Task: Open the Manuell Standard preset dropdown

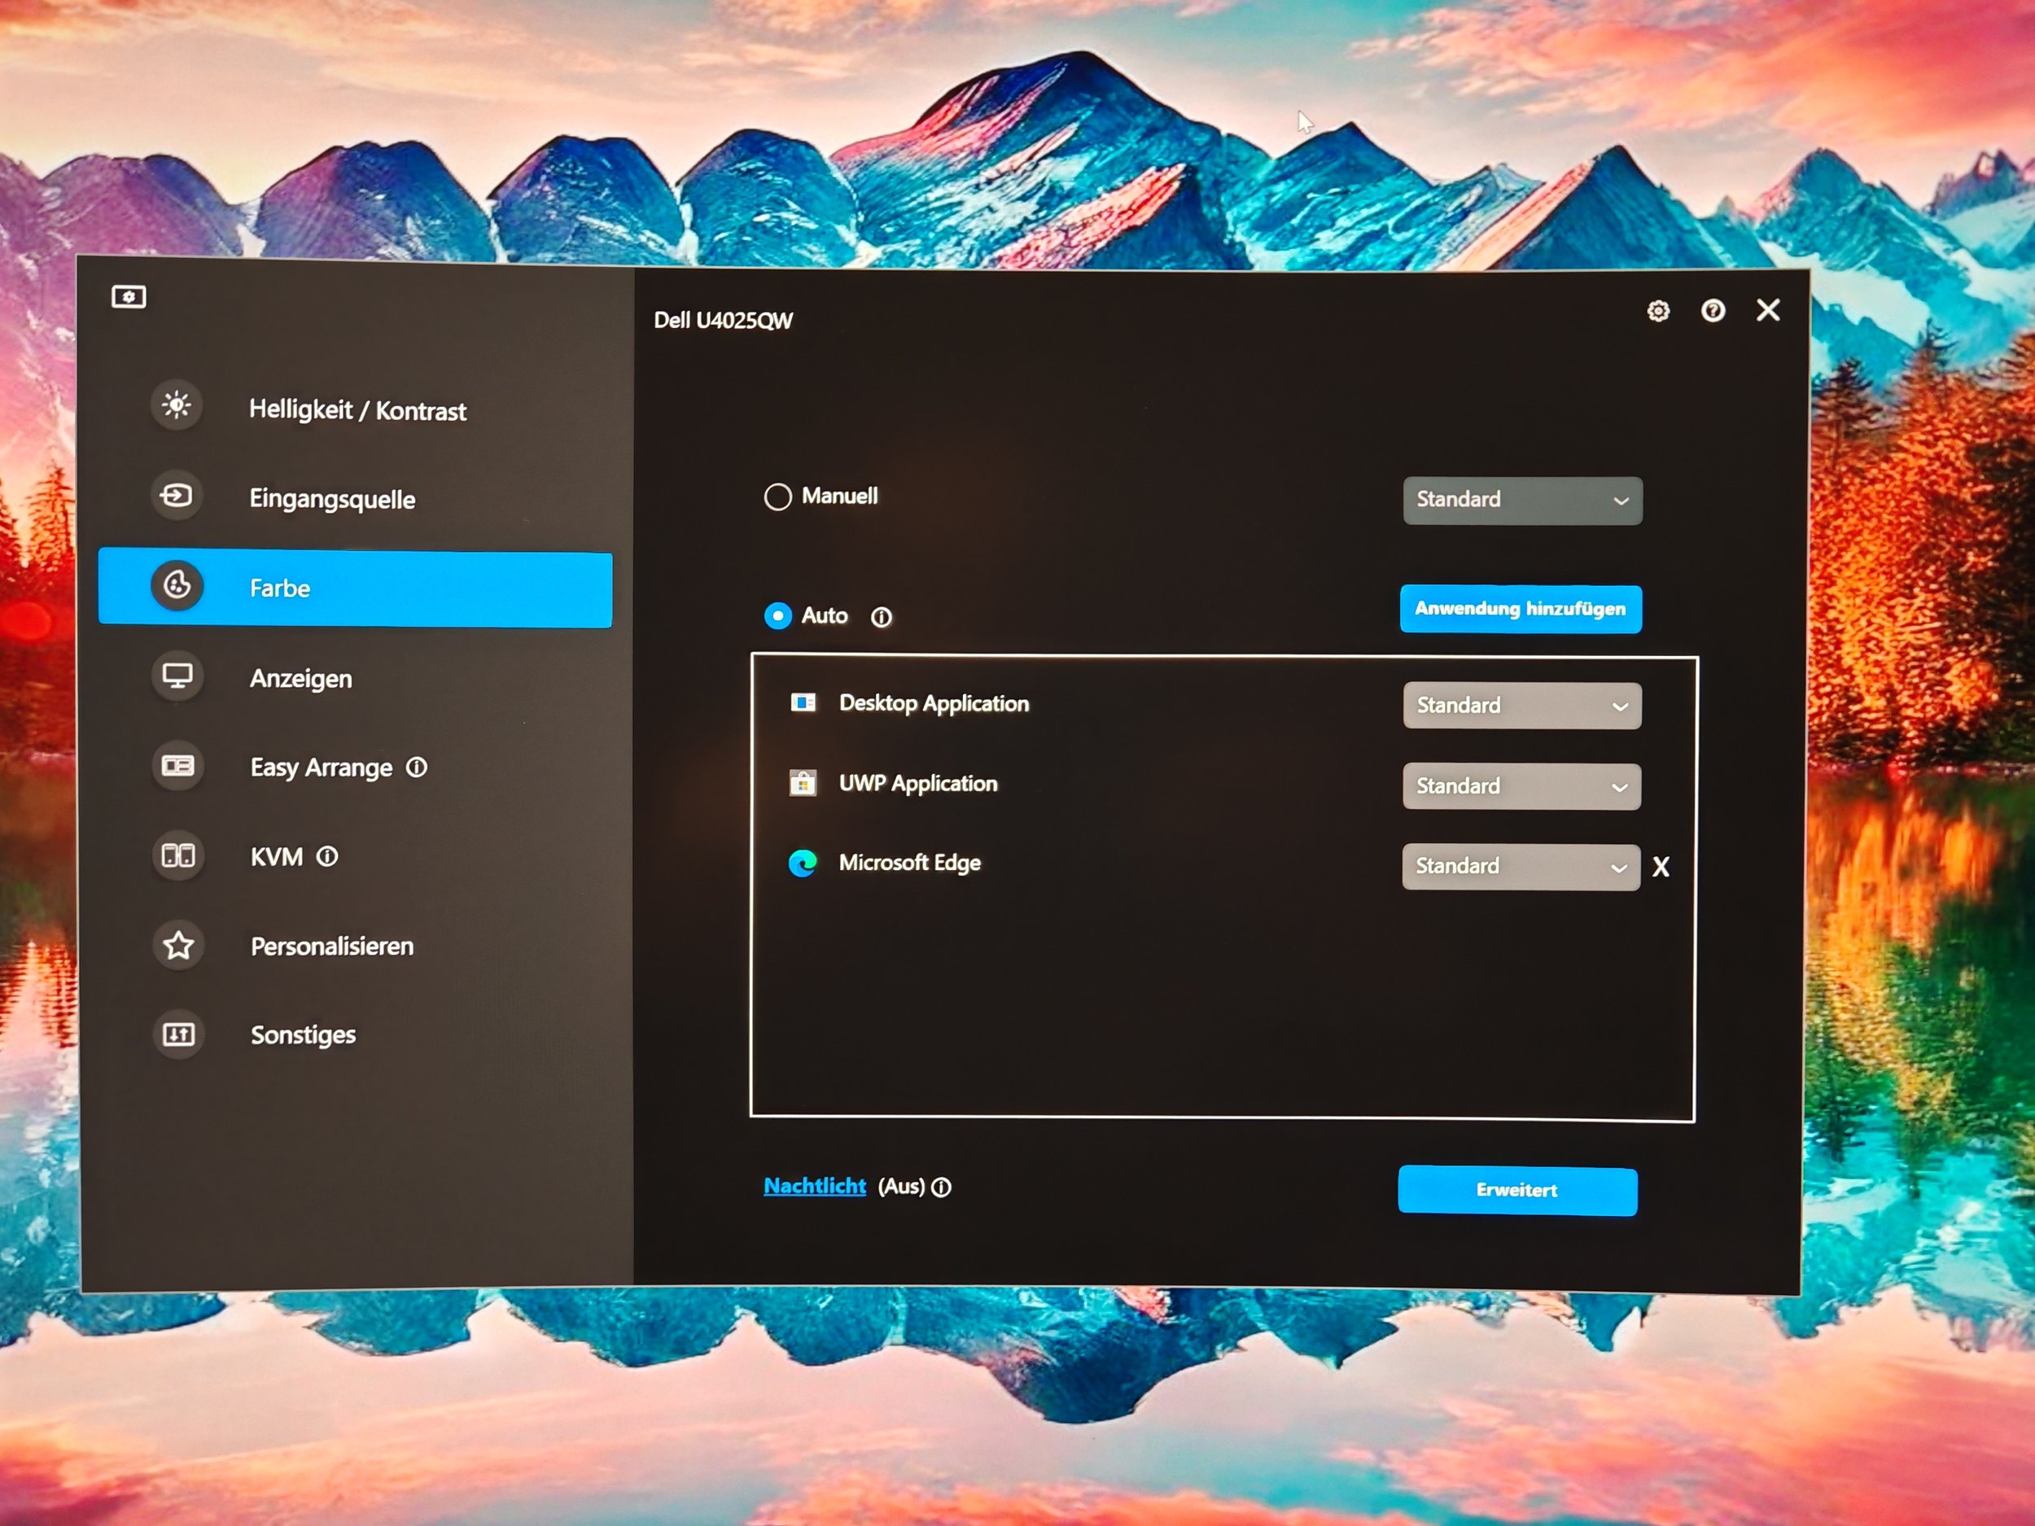Action: click(x=1521, y=501)
